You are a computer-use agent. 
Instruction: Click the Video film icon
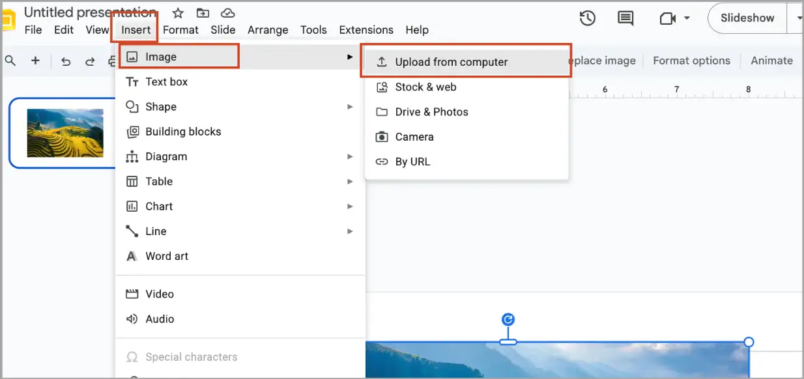132,294
